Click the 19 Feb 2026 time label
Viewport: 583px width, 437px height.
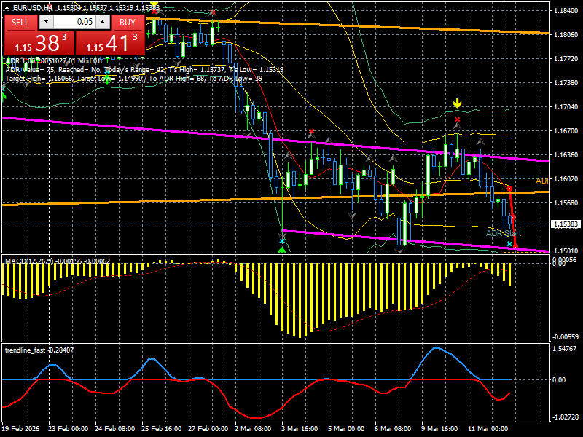coord(20,428)
